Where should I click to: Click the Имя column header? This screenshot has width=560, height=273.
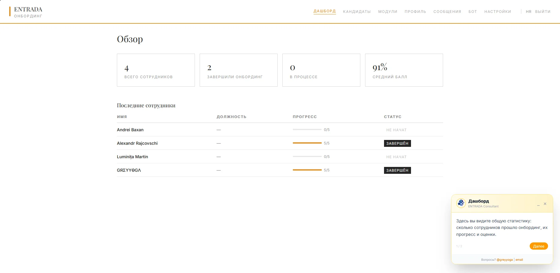pyautogui.click(x=122, y=117)
